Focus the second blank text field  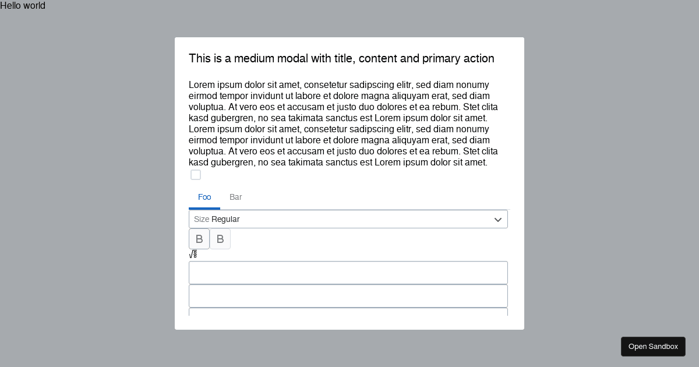[x=348, y=296]
